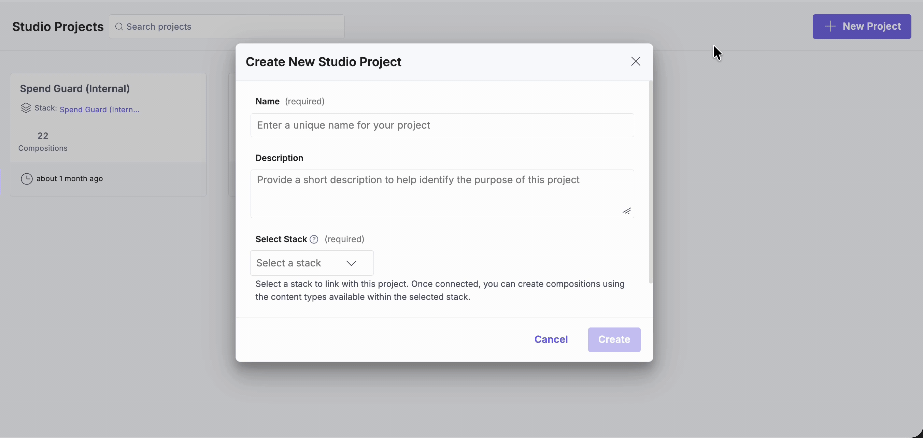Screen dimensions: 923x438
Task: Click the Description text area
Action: click(442, 193)
